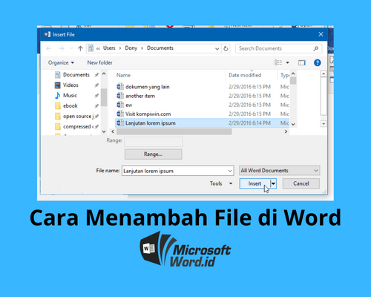Navigate up one folder level
The width and height of the screenshot is (371, 297).
tap(80, 48)
